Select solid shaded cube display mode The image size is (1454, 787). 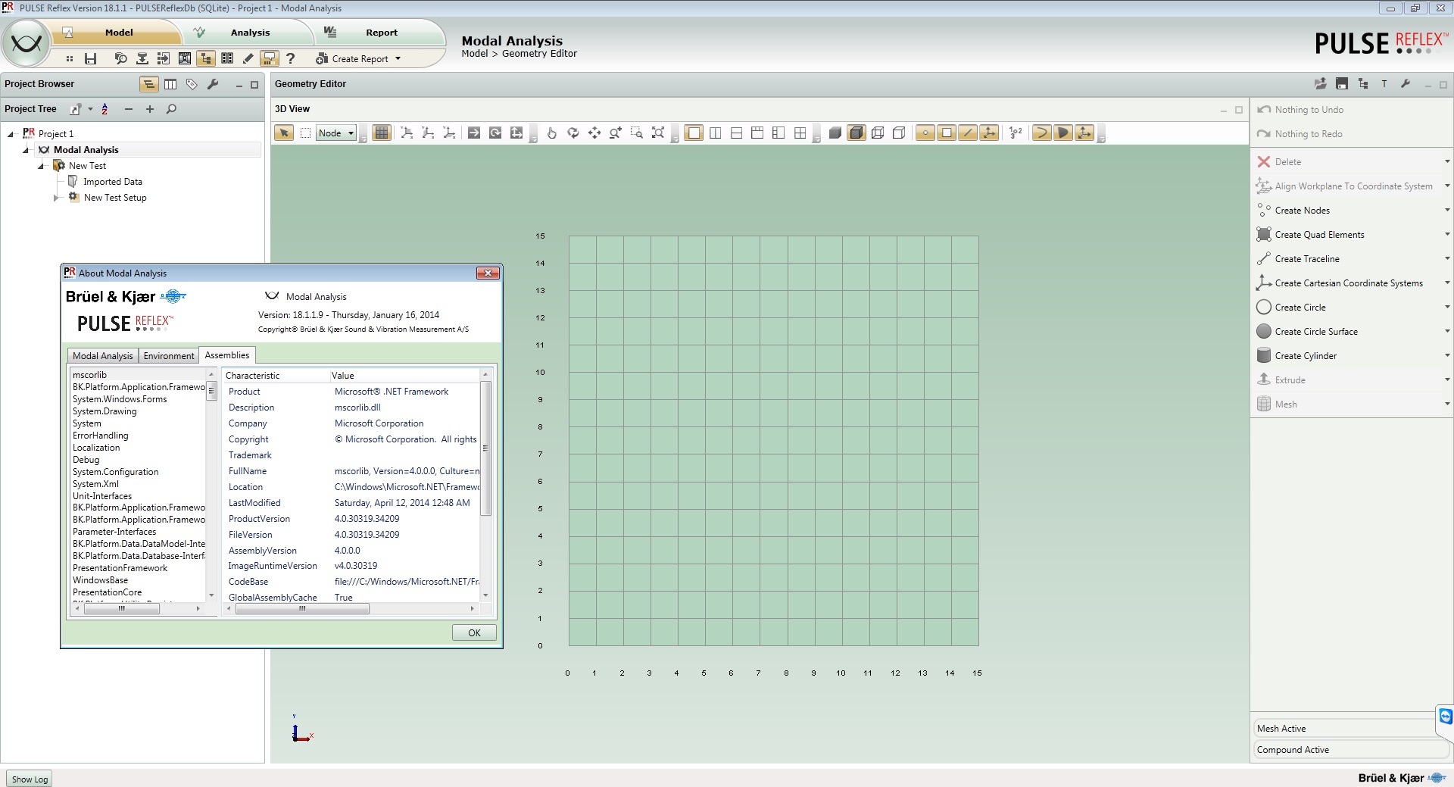tap(835, 133)
